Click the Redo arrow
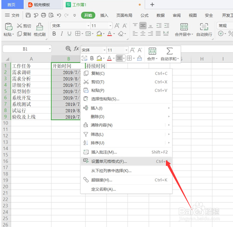 [x=66, y=15]
